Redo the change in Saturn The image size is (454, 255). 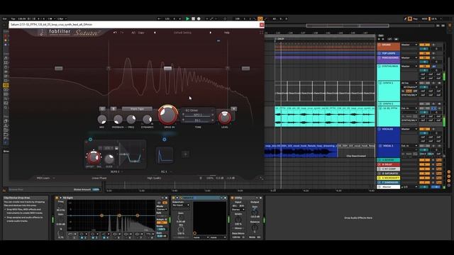click(x=122, y=33)
